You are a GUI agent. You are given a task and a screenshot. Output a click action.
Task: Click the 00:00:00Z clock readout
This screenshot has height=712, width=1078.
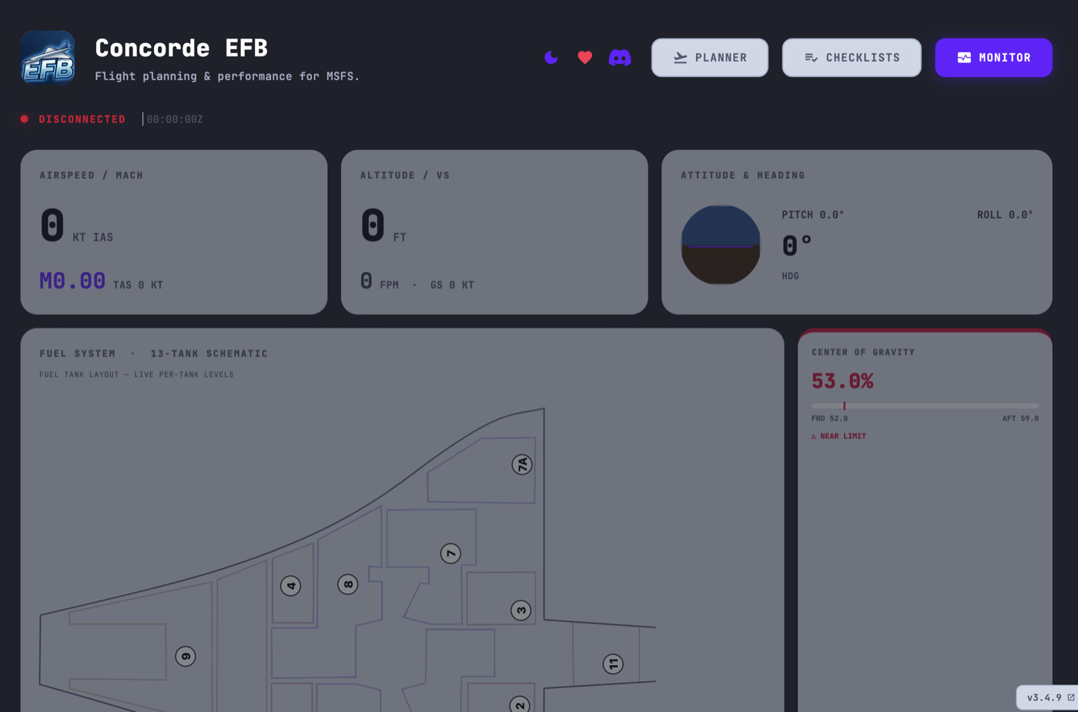[175, 119]
